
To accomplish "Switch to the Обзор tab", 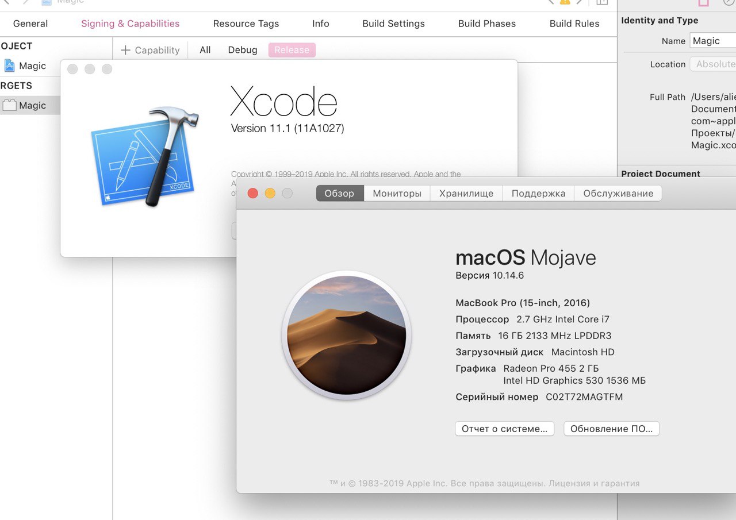I will click(339, 194).
